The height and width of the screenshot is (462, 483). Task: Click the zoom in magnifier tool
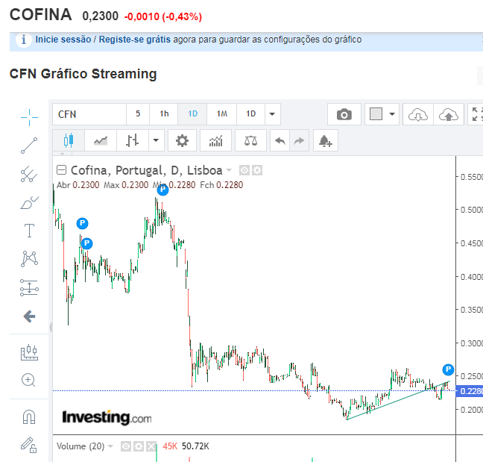[x=28, y=380]
